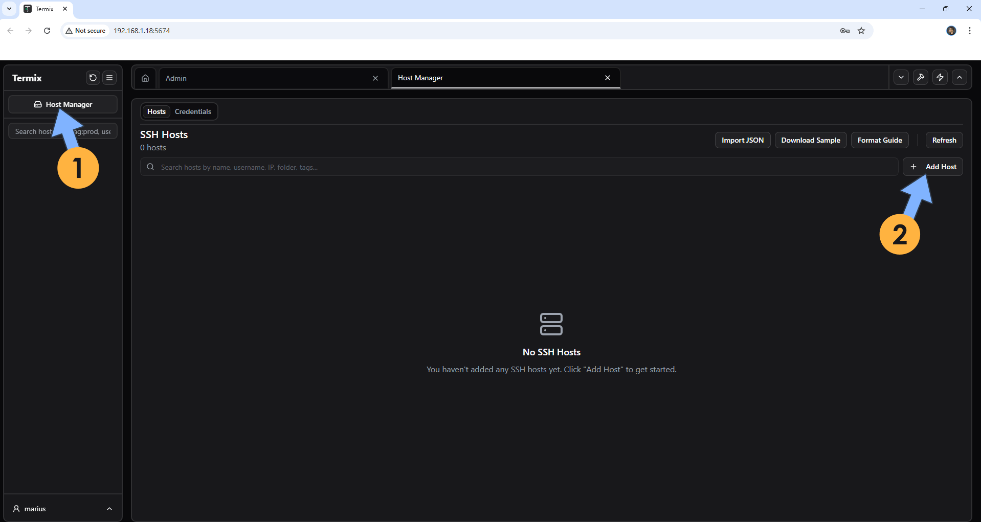Click the Termix sidebar refresh icon
981x522 pixels.
pos(93,78)
